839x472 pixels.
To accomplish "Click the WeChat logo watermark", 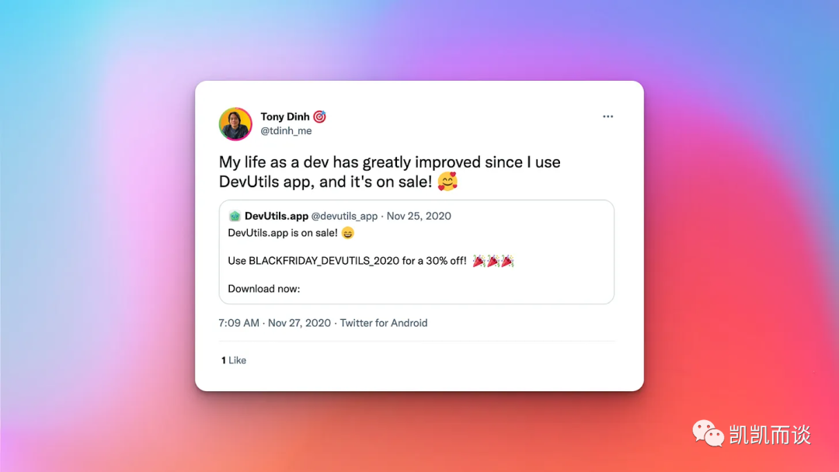I will click(708, 433).
